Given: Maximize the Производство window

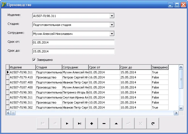Looking at the screenshot, I should (x=177, y=5).
